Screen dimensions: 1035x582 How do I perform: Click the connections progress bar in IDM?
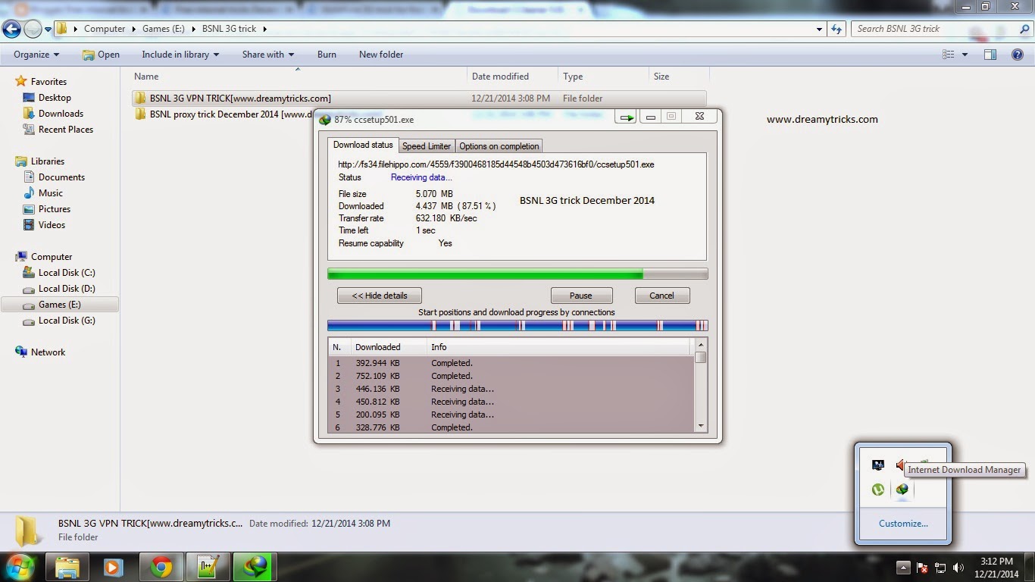[x=517, y=326]
